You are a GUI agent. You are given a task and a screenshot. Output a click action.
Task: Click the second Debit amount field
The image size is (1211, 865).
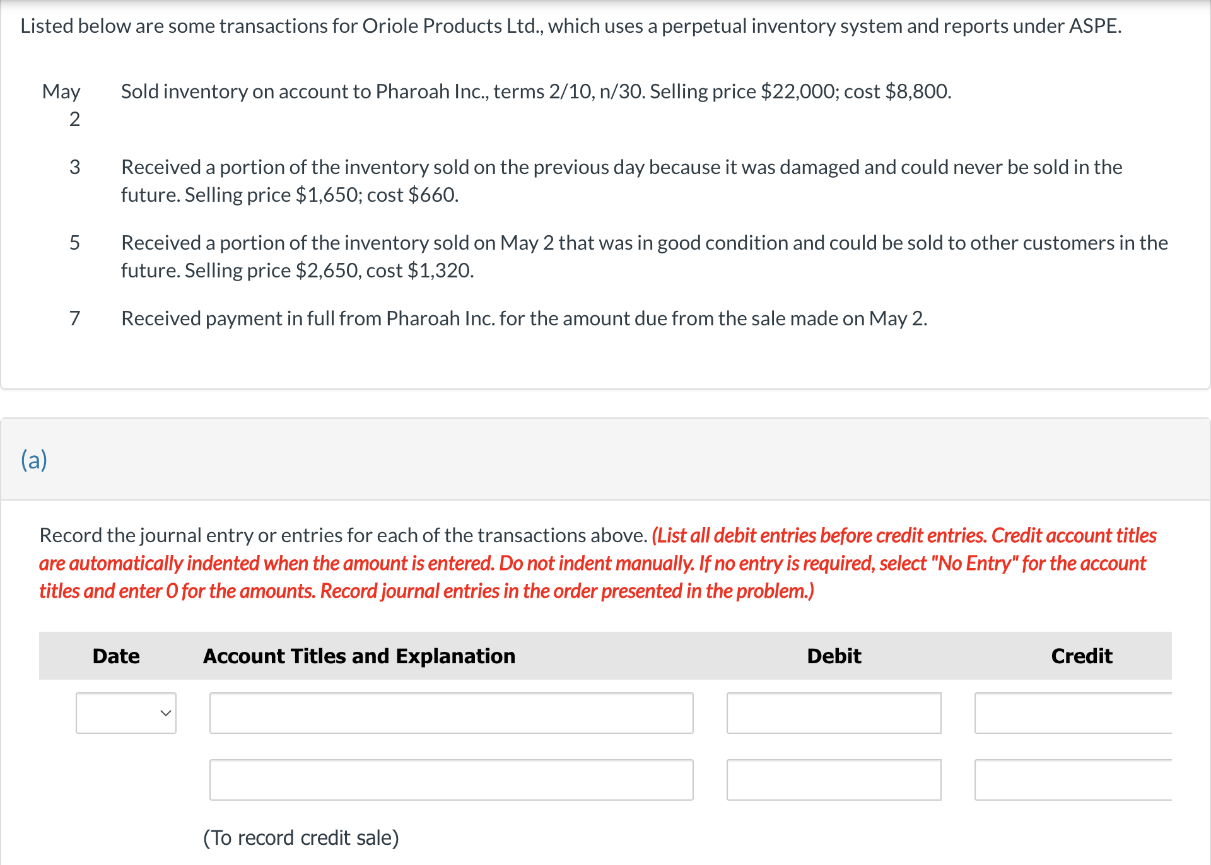[x=834, y=779]
